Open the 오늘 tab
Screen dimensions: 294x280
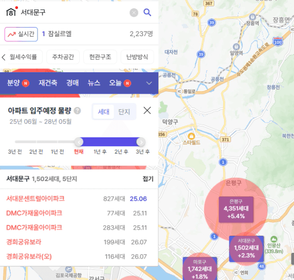(x=120, y=83)
